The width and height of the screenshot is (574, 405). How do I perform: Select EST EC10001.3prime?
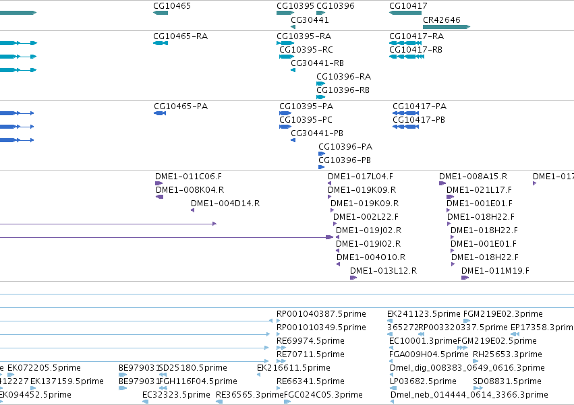click(x=423, y=342)
